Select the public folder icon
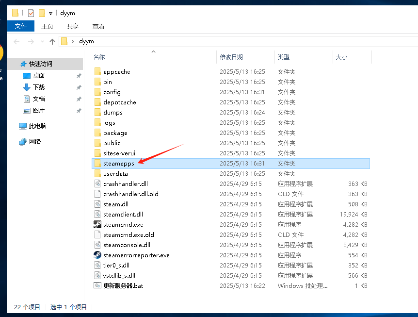The height and width of the screenshot is (317, 418). (x=97, y=143)
